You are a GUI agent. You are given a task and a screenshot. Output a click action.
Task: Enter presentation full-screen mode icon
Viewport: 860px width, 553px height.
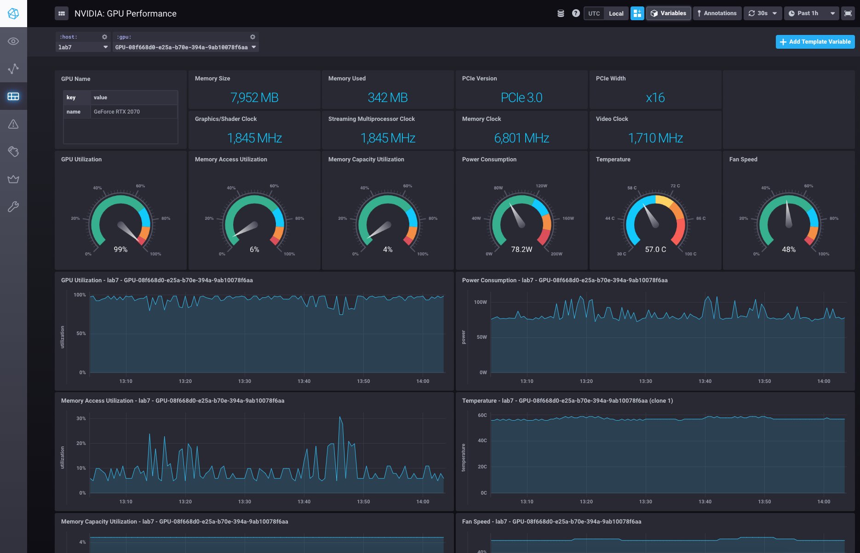click(848, 13)
